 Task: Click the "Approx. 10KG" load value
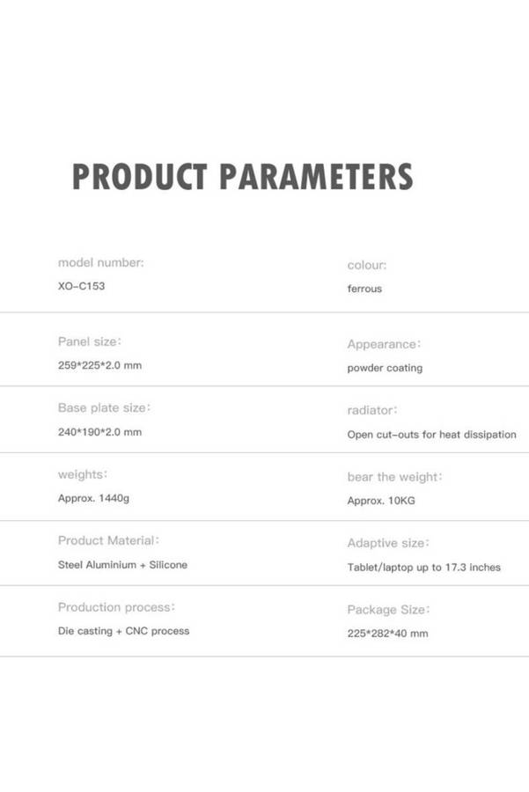[x=381, y=501]
